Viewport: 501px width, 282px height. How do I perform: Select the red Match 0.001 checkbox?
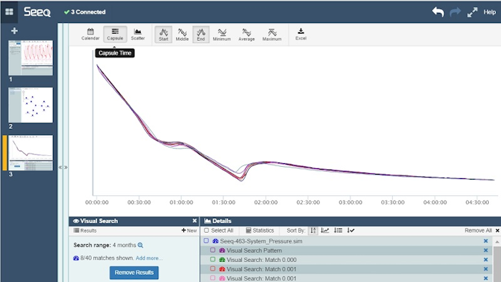click(x=213, y=269)
